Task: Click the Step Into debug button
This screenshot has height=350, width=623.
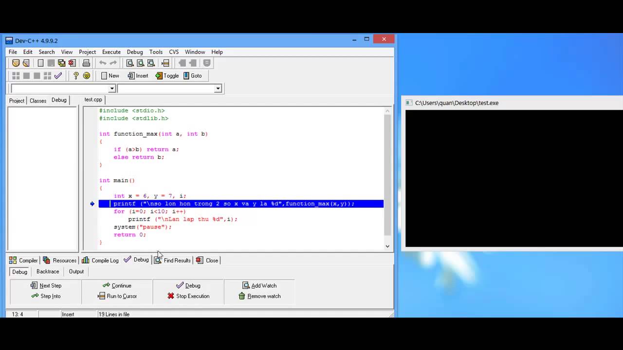Action: 46,296
